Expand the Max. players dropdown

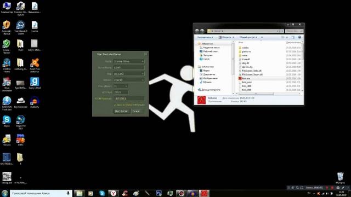point(121,86)
